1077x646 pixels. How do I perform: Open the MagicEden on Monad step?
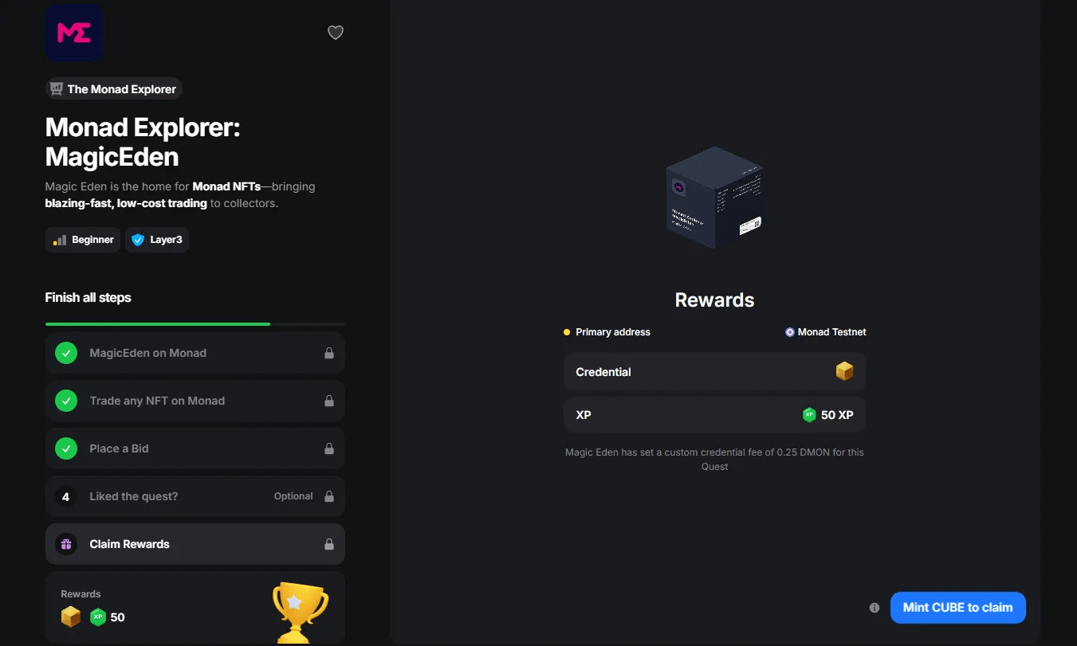[x=195, y=353]
